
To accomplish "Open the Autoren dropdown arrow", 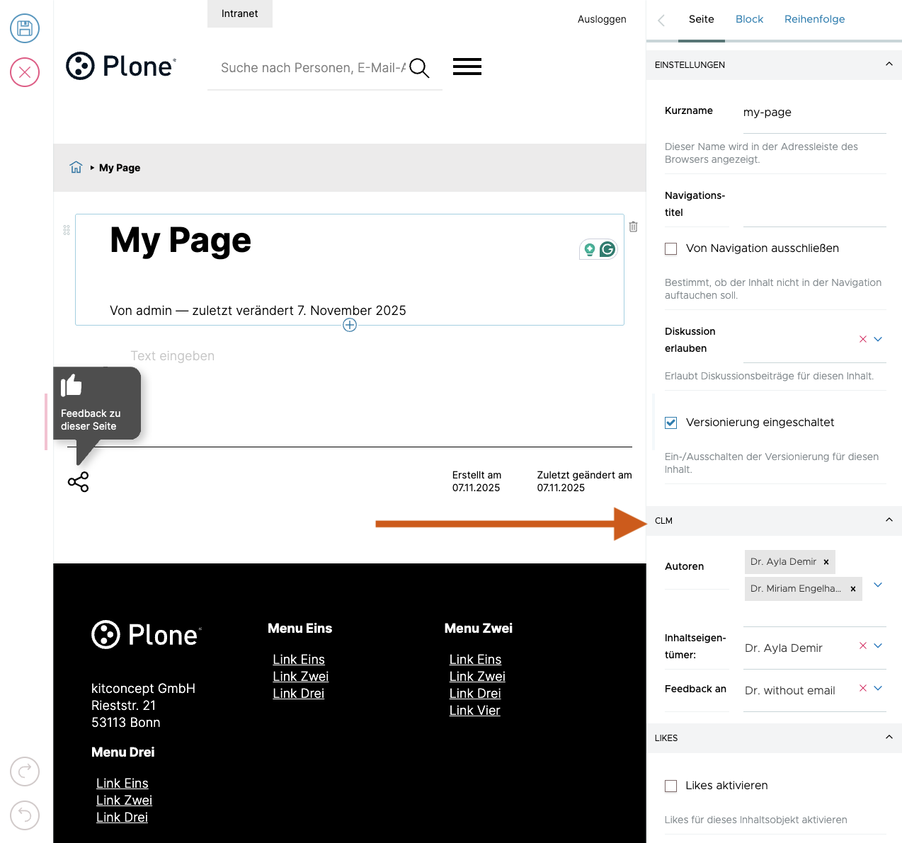I will click(878, 585).
